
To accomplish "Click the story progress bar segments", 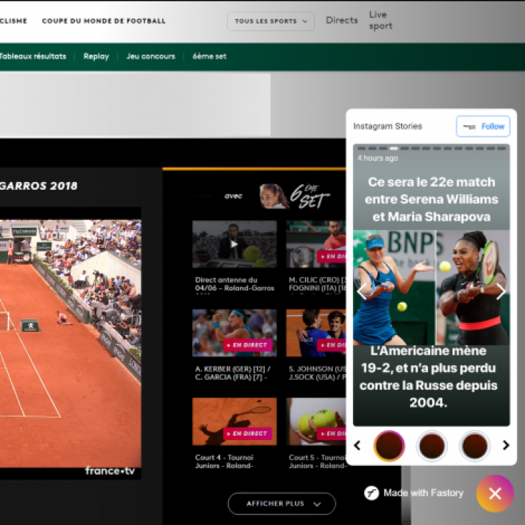I will pyautogui.click(x=432, y=148).
